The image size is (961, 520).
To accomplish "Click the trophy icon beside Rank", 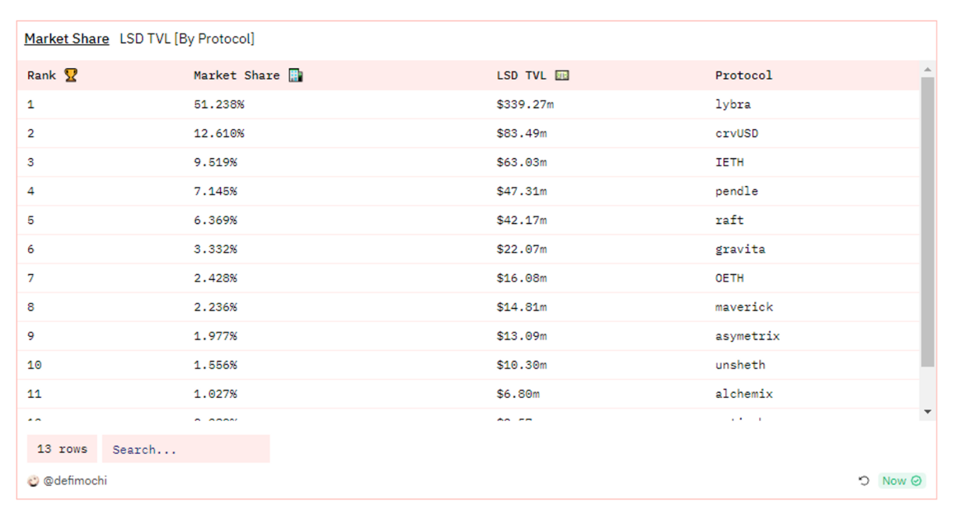I will [71, 75].
